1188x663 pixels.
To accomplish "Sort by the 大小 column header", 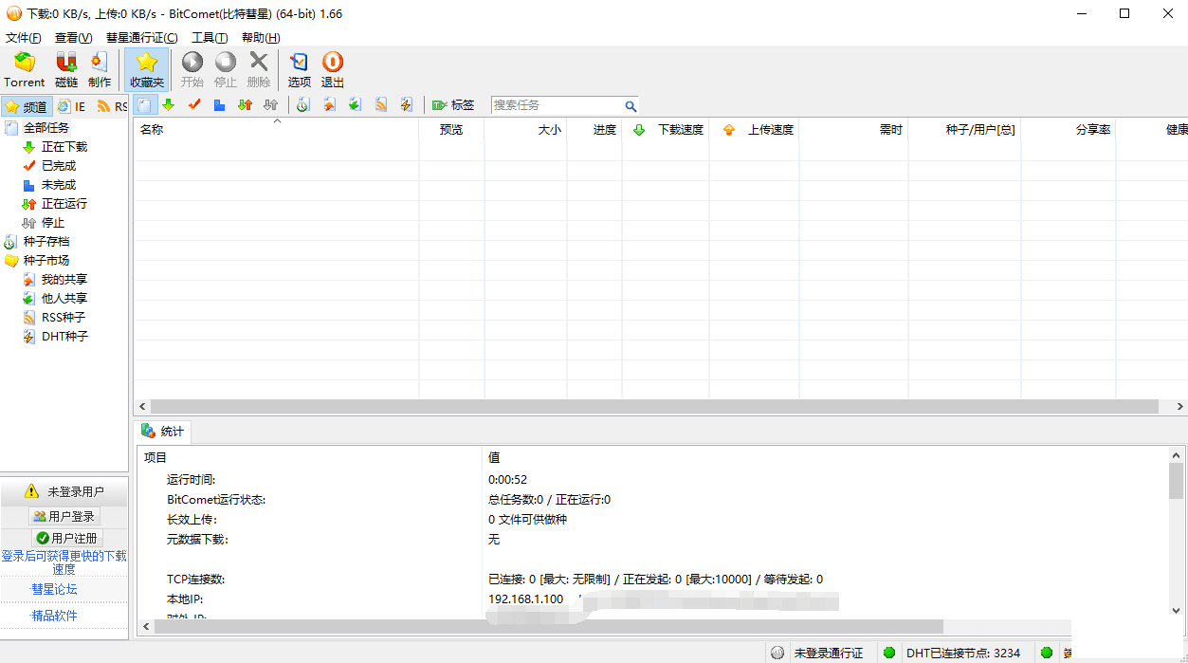I will (x=525, y=130).
